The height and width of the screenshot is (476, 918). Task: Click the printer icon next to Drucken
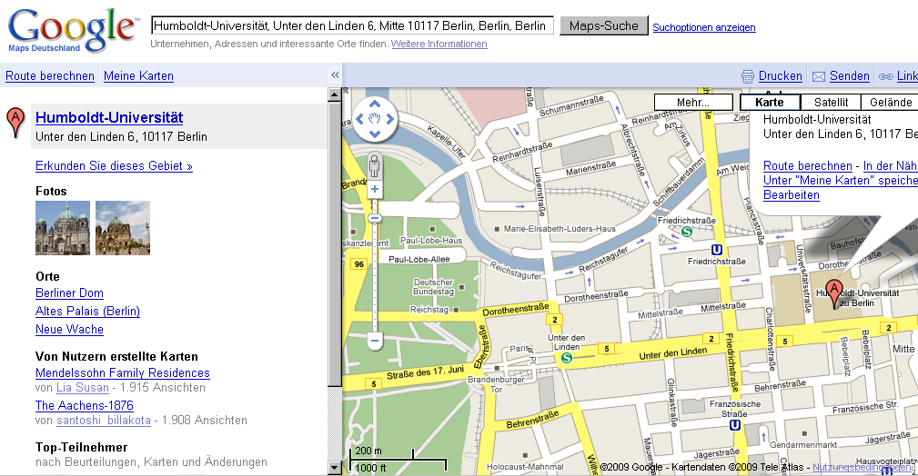[x=748, y=76]
